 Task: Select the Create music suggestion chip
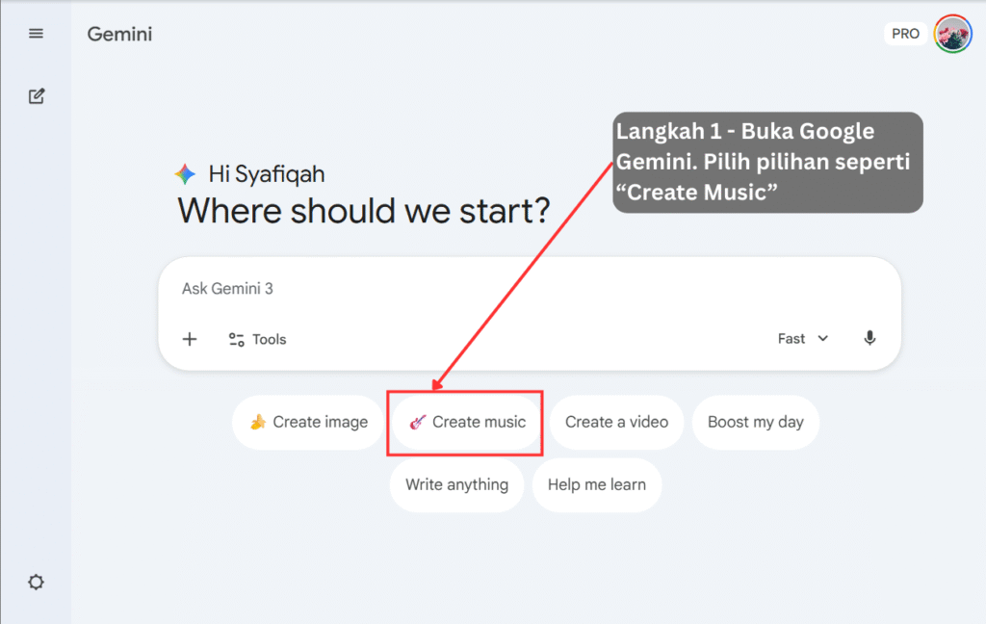(467, 422)
